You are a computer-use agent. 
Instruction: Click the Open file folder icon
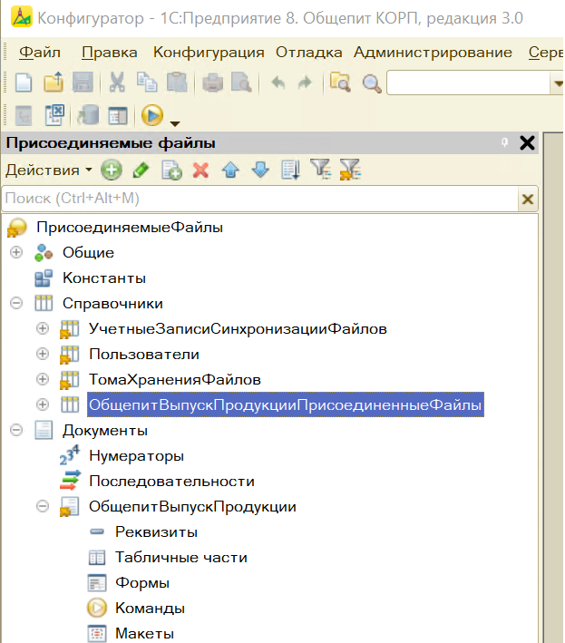point(54,82)
